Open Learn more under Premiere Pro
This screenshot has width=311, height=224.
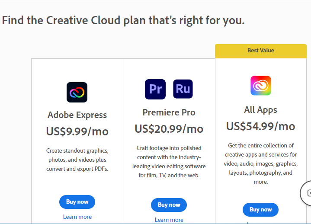pos(169,220)
